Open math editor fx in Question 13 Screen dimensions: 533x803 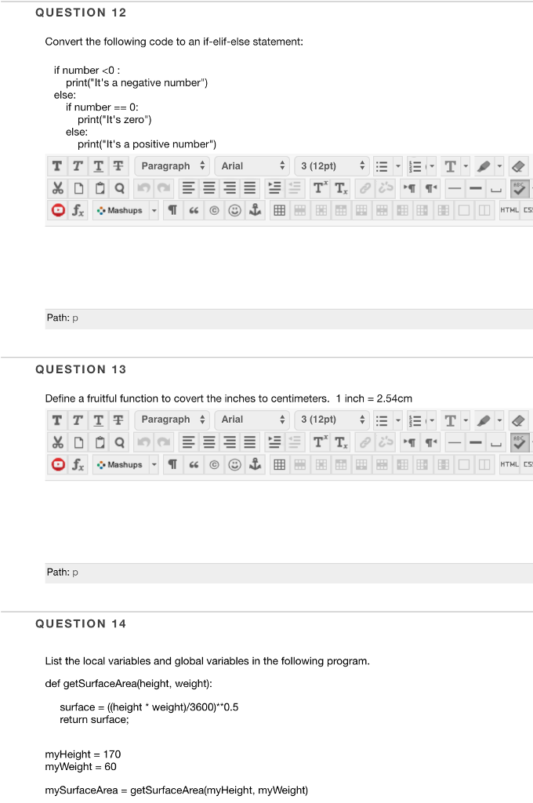[x=78, y=464]
